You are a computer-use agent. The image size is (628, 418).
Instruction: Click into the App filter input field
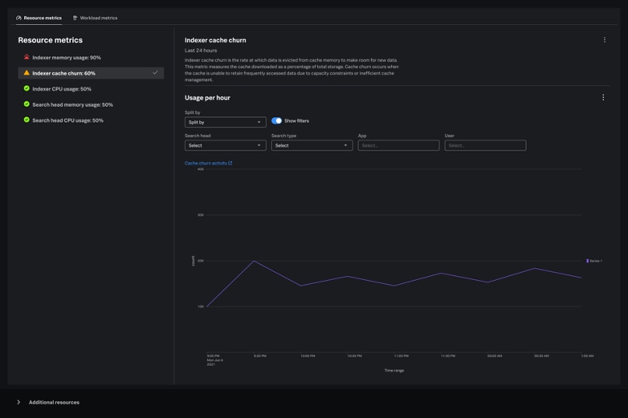click(398, 145)
